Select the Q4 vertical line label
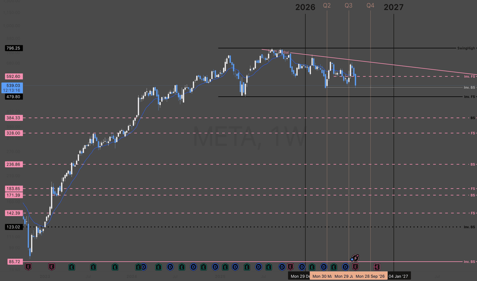 (x=370, y=6)
